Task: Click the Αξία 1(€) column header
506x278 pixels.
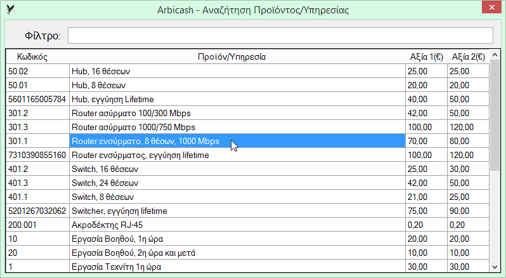Action: [426, 57]
